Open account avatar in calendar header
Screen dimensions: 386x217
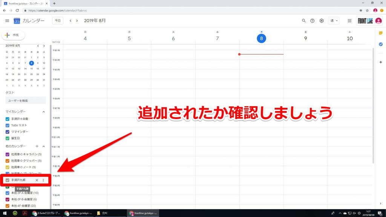pos(378,21)
